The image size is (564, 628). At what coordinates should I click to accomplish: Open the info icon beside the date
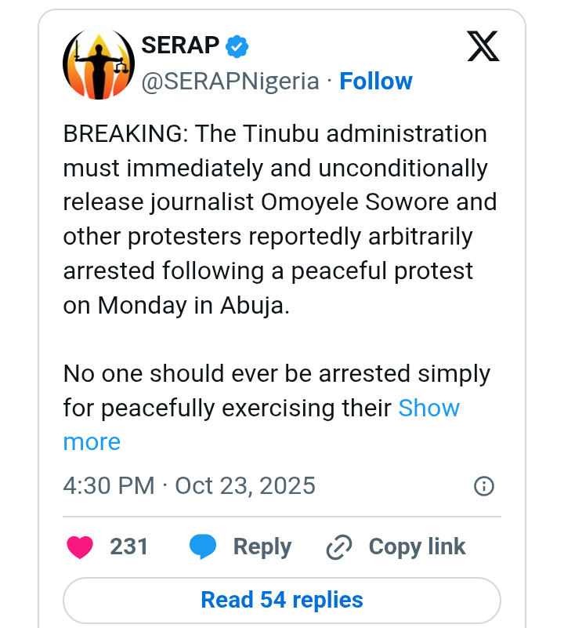point(484,486)
